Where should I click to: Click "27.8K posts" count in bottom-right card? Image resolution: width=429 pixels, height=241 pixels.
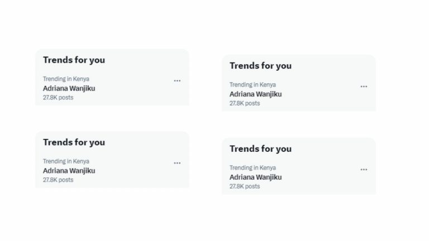click(245, 186)
